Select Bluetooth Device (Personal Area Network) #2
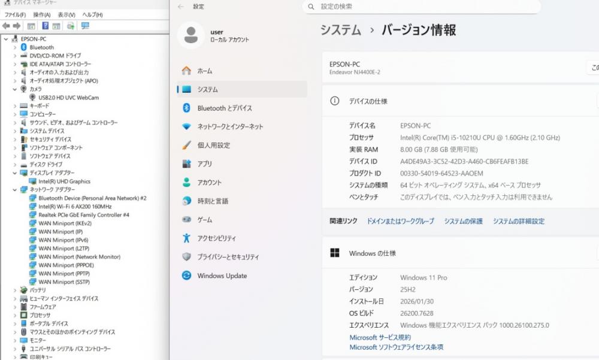599x360 pixels. pos(92,198)
